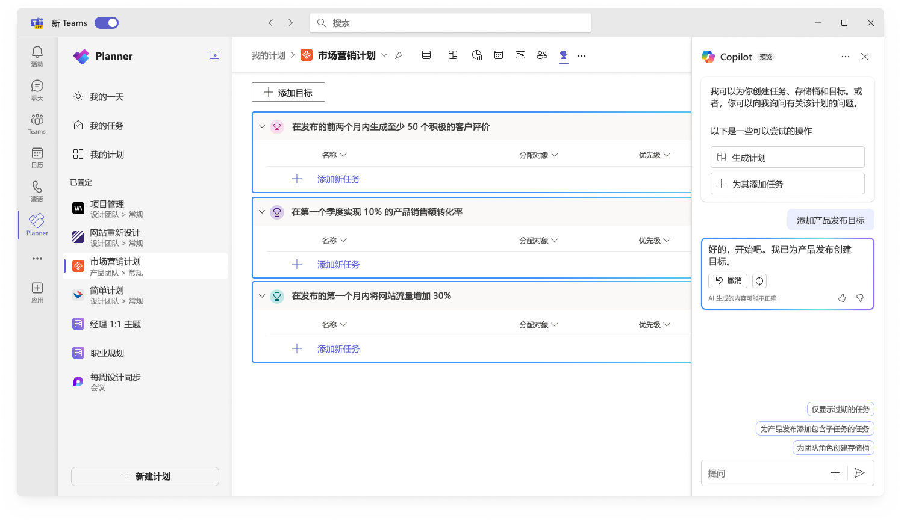Click the 添加目标 button
Screen dimensions: 901x521
tap(288, 92)
